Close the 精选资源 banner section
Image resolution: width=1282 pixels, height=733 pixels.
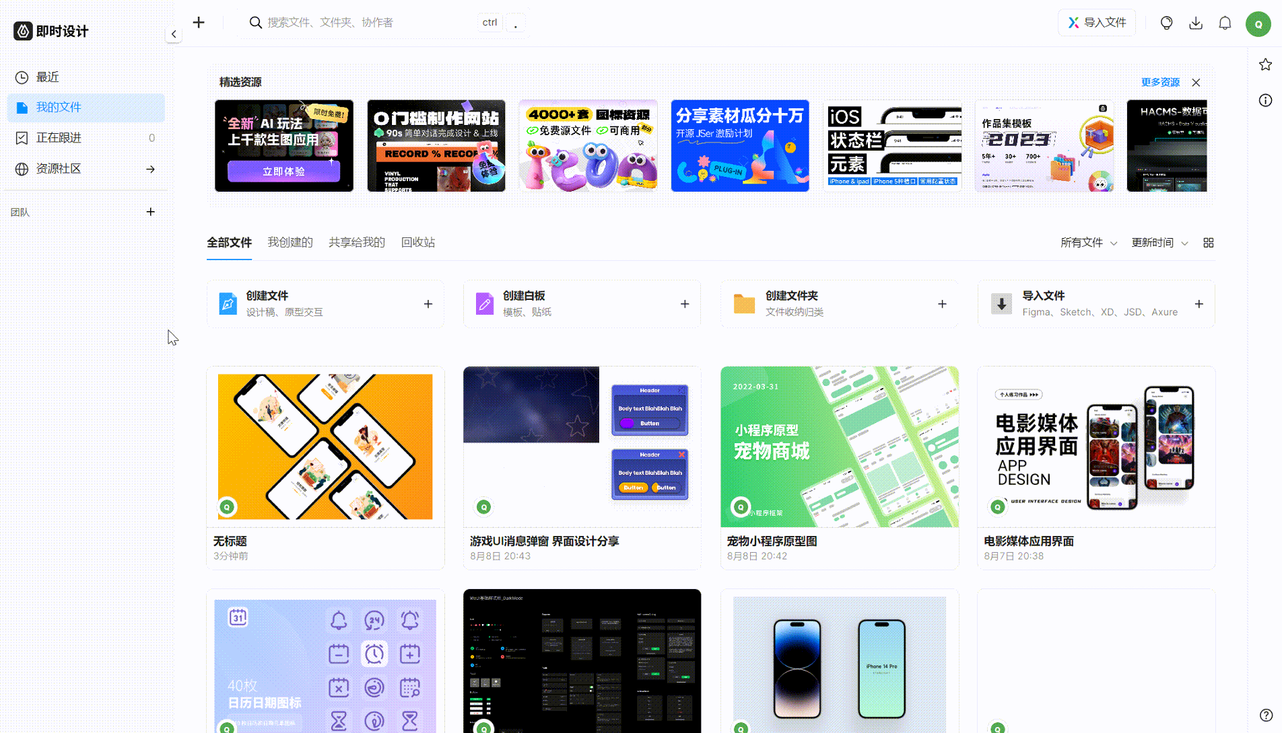coord(1196,82)
